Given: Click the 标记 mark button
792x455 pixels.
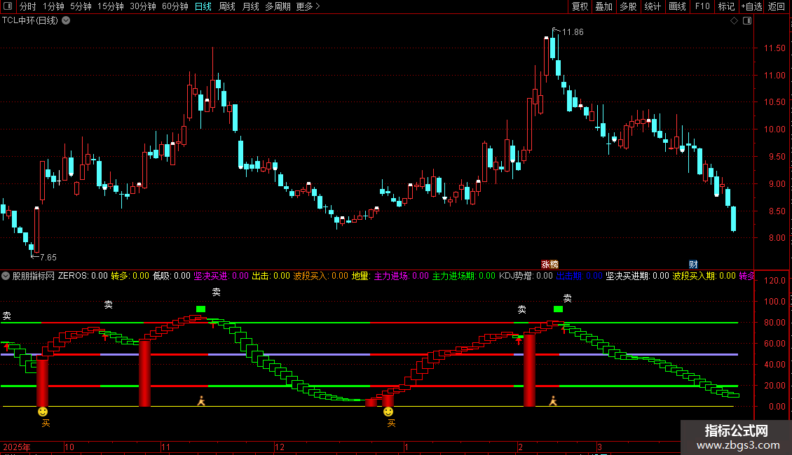Looking at the screenshot, I should pos(726,6).
